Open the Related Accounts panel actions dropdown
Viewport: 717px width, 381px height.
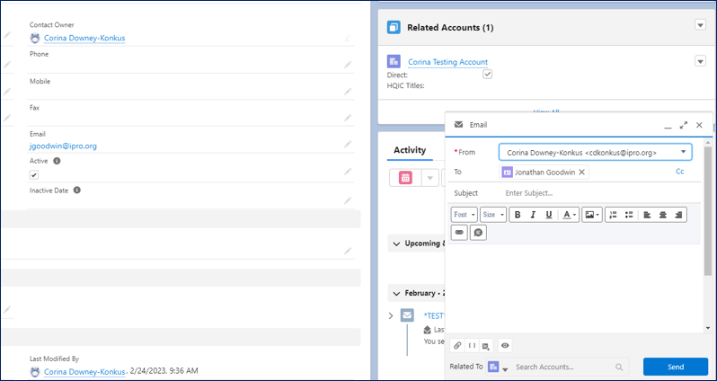[700, 24]
